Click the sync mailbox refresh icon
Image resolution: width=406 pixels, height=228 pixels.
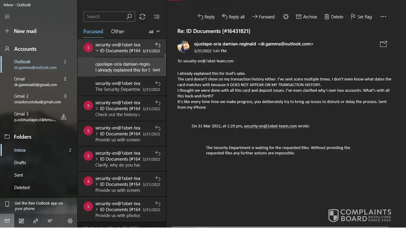click(x=142, y=17)
